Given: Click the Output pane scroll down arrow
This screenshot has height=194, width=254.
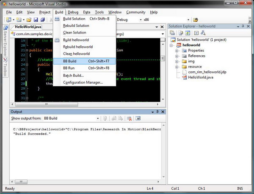Looking at the screenshot, I should coord(163,177).
